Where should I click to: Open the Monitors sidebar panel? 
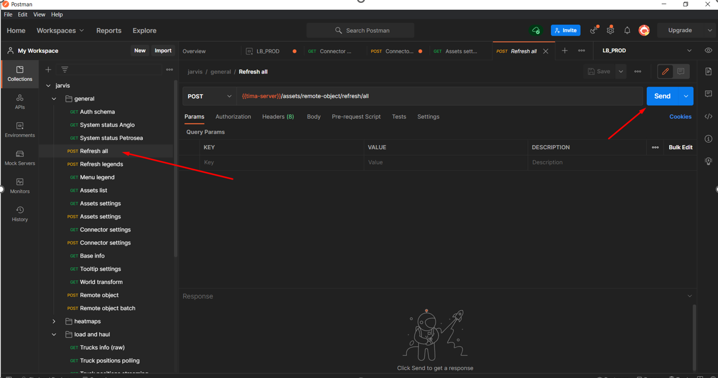click(20, 186)
